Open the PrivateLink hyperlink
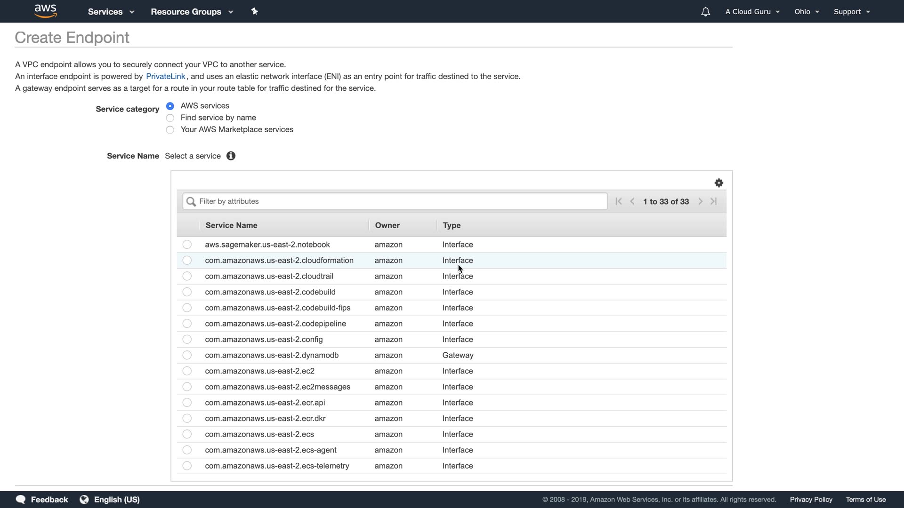The height and width of the screenshot is (508, 904). pyautogui.click(x=165, y=76)
